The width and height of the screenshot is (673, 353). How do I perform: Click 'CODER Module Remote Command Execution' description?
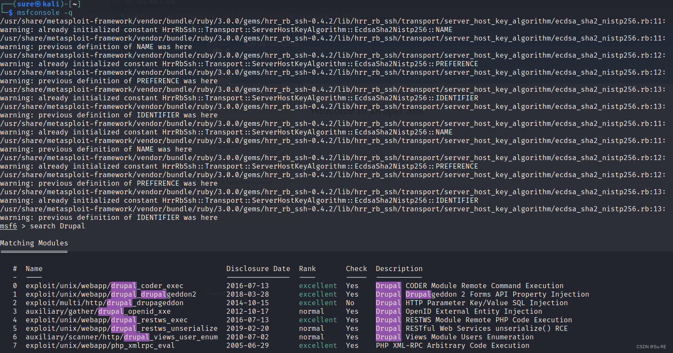click(485, 286)
